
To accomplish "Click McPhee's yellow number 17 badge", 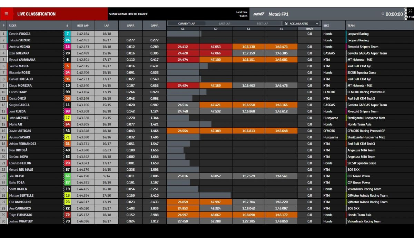I will [68, 118].
